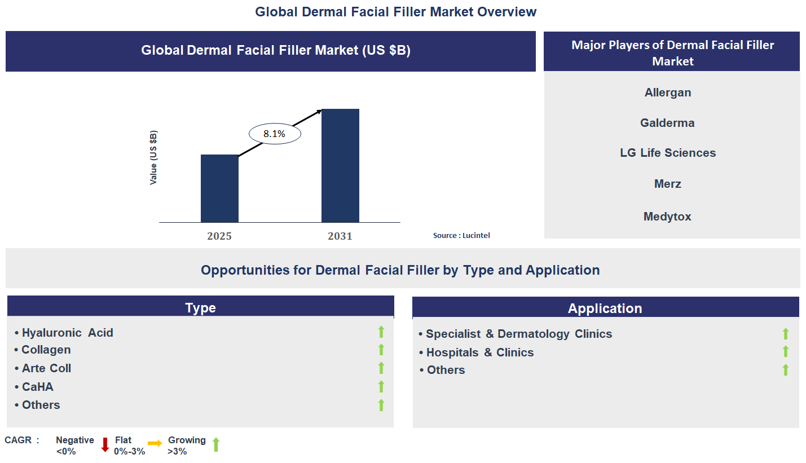The width and height of the screenshot is (806, 463).
Task: Click the 2031 bar in the chart
Action: coord(340,166)
